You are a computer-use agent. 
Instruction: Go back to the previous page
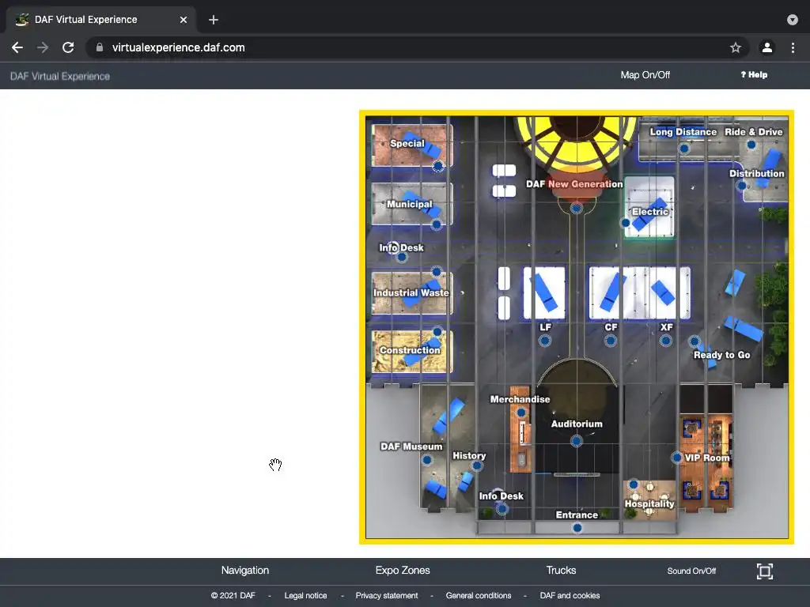(x=17, y=47)
